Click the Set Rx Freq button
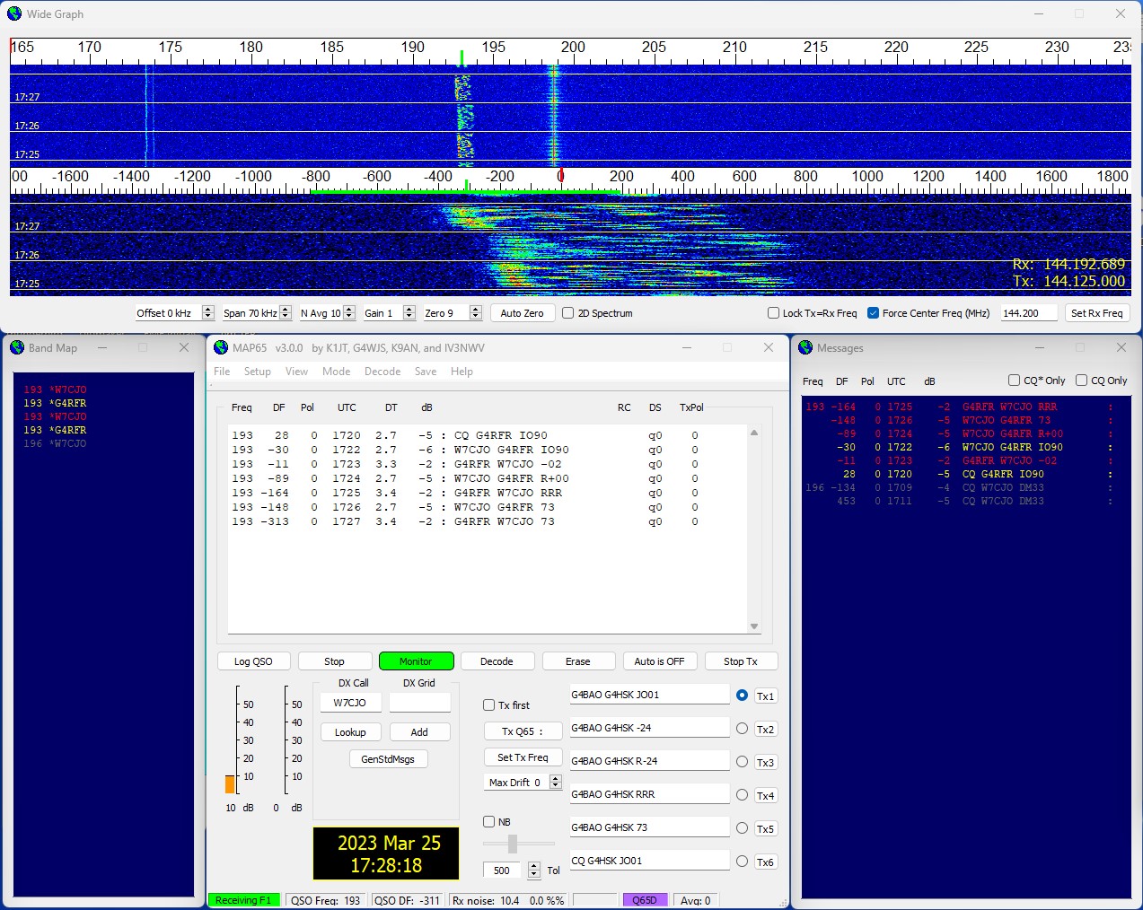This screenshot has width=1143, height=910. coord(1096,313)
